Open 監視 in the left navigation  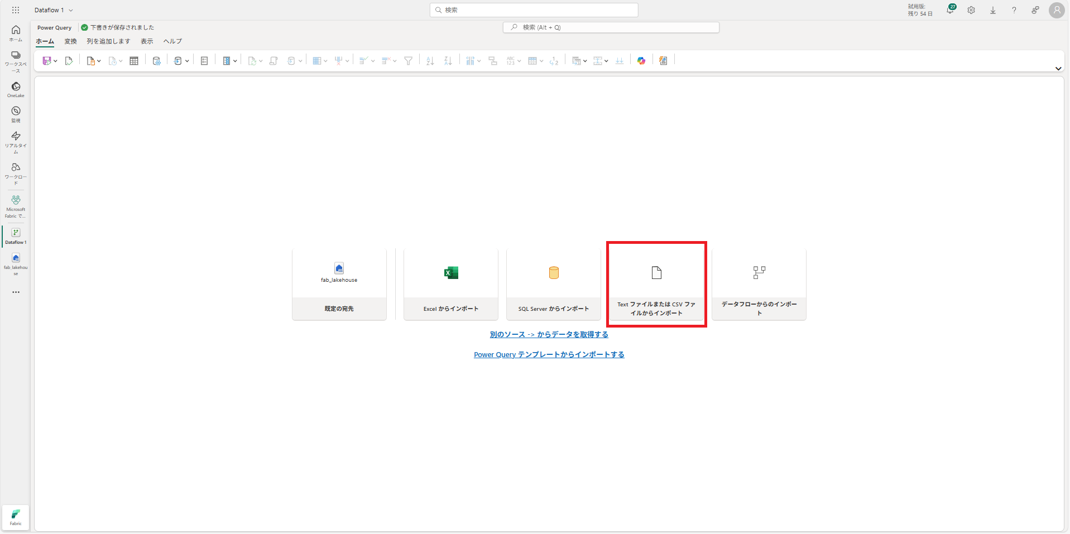[x=16, y=114]
